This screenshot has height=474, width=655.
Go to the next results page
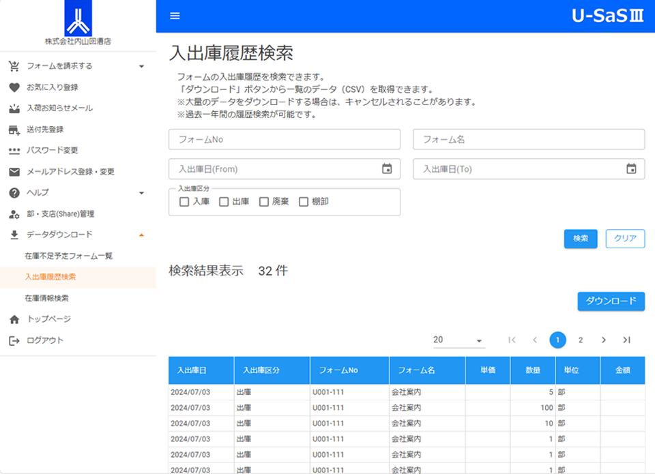(603, 340)
